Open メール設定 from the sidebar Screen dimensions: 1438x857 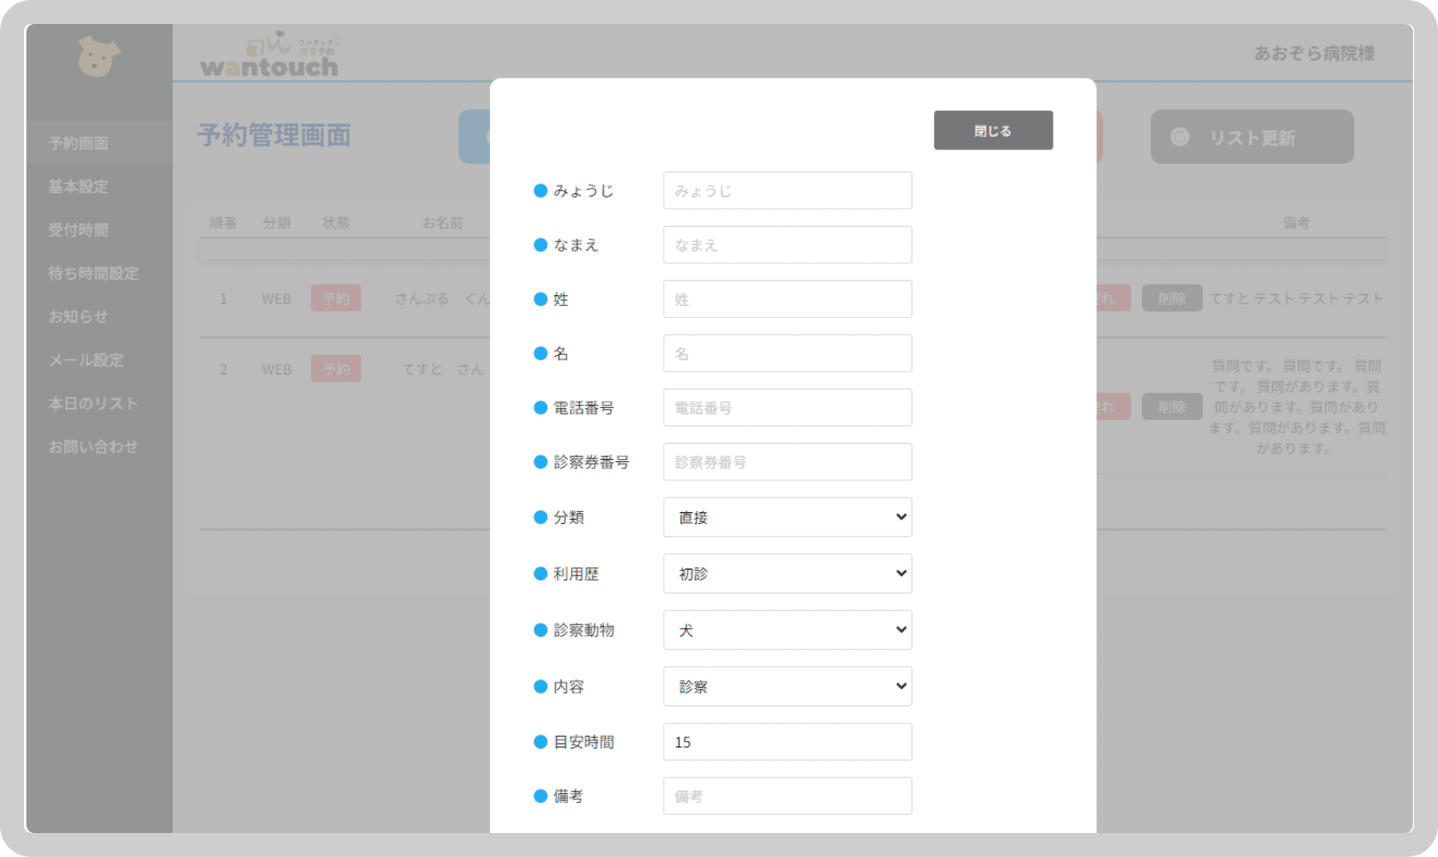pos(86,360)
